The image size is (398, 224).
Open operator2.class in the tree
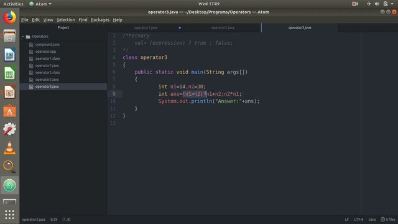47,73
